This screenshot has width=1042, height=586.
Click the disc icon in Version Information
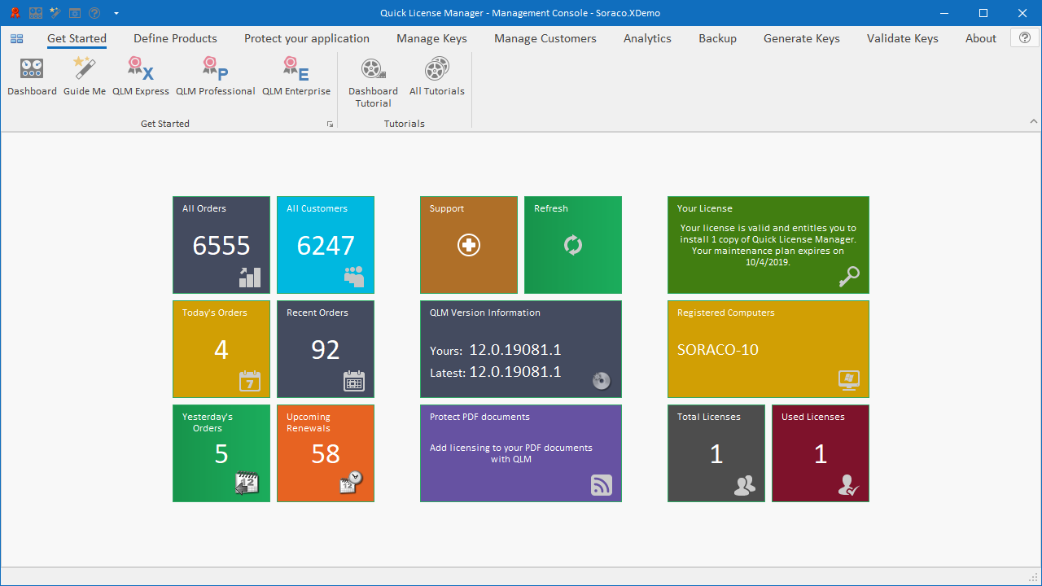(602, 380)
